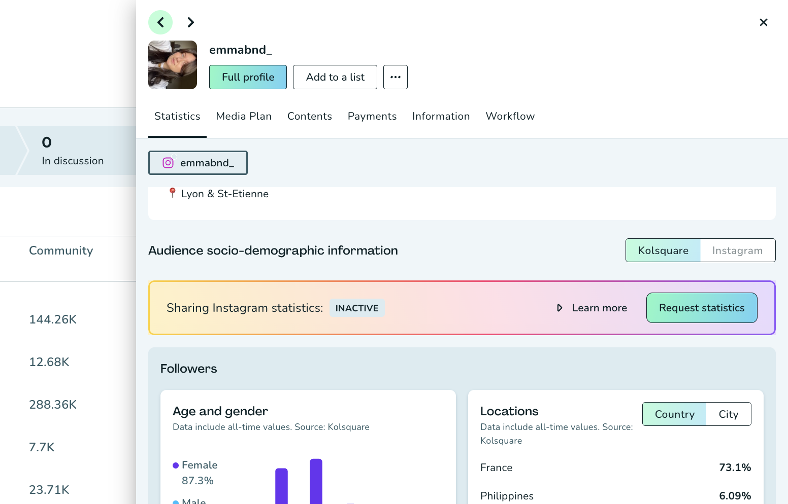The height and width of the screenshot is (504, 788).
Task: Toggle audience data source to Instagram
Action: pyautogui.click(x=737, y=250)
